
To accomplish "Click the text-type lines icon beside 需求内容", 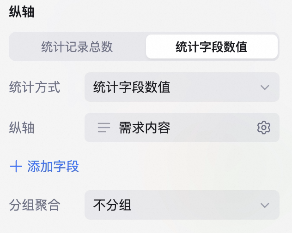I will pyautogui.click(x=104, y=128).
